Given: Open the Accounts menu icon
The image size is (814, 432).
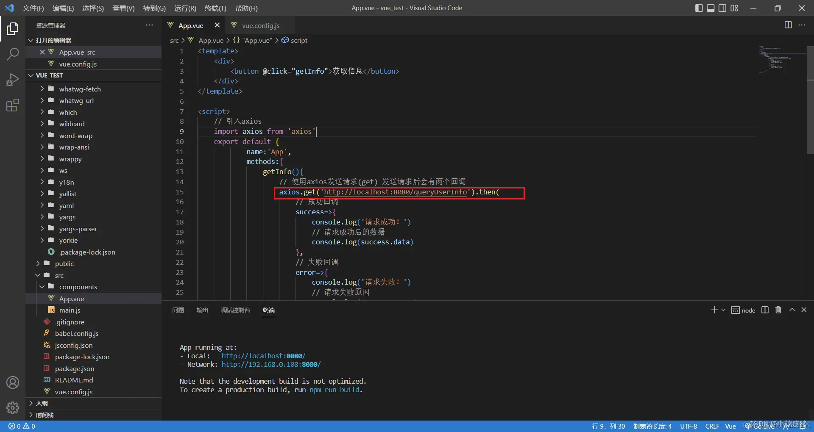Looking at the screenshot, I should tap(13, 382).
